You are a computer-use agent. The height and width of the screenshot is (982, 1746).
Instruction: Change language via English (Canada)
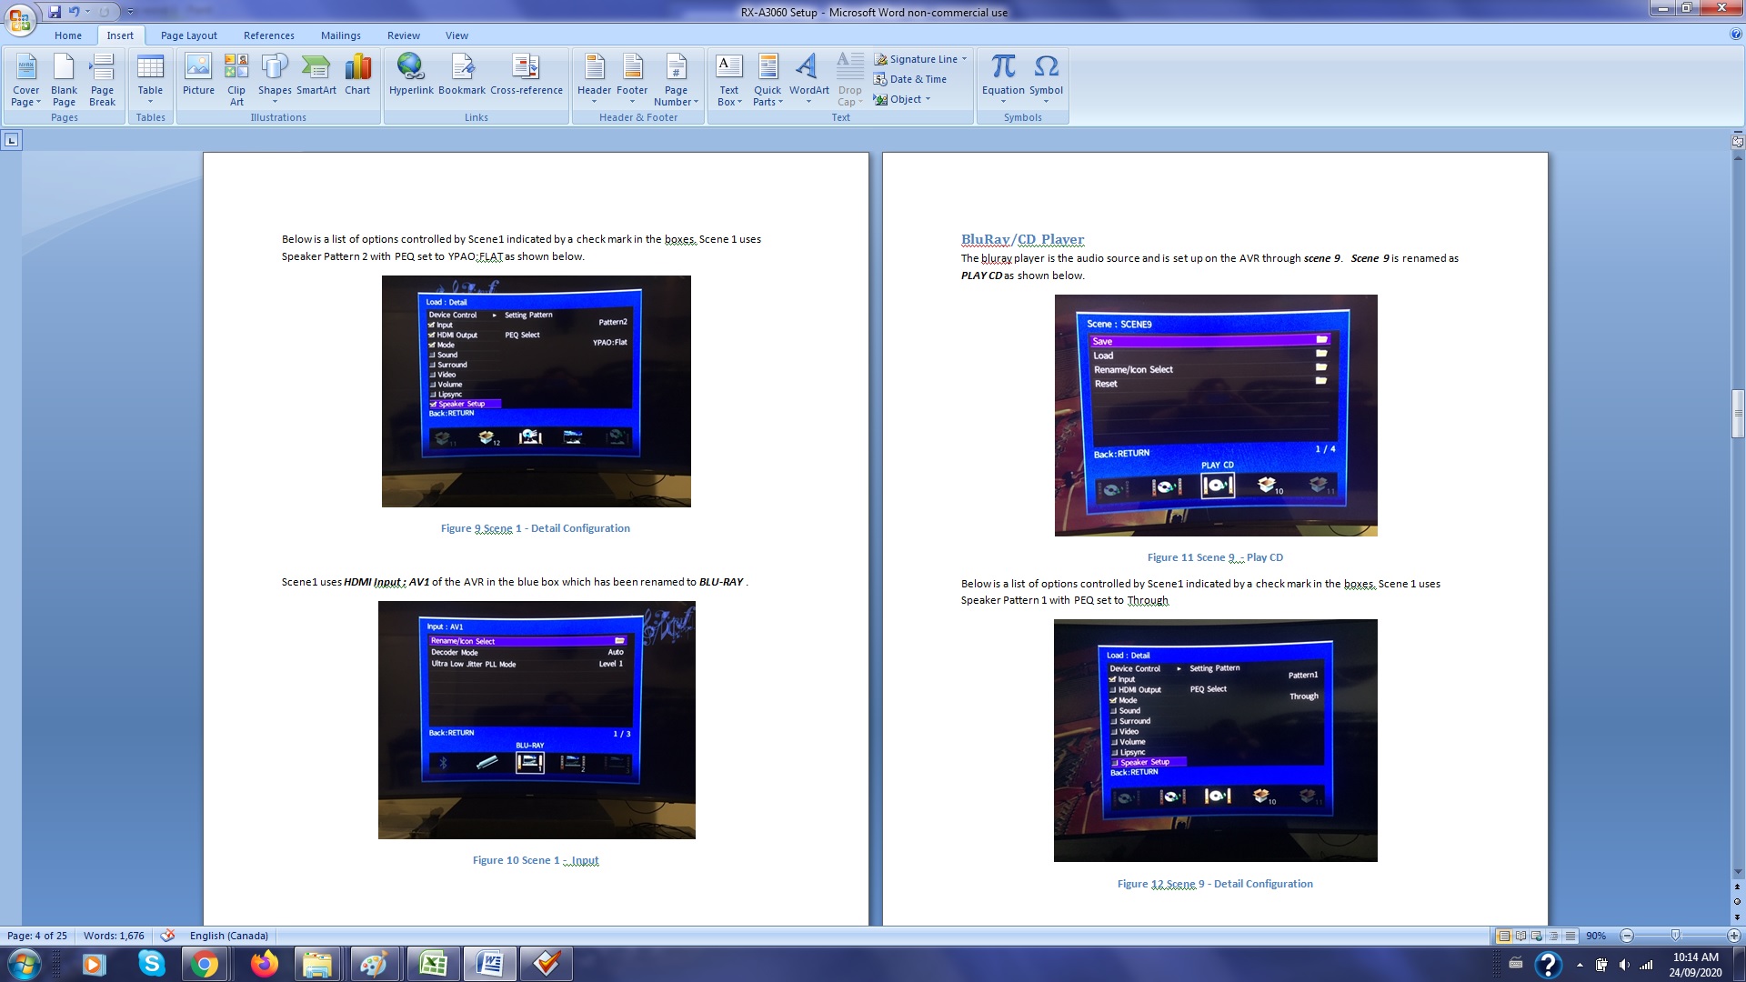click(229, 936)
